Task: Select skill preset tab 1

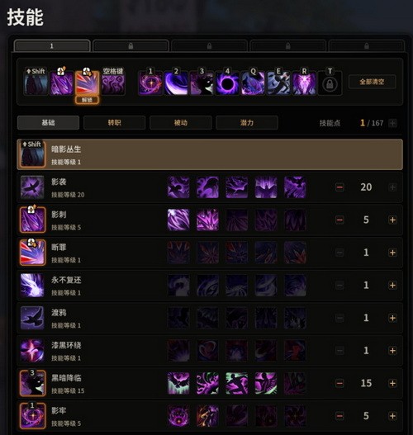Action: tap(52, 46)
